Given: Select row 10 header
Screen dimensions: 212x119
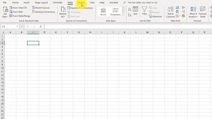Looking at the screenshot, I should tap(2, 68).
